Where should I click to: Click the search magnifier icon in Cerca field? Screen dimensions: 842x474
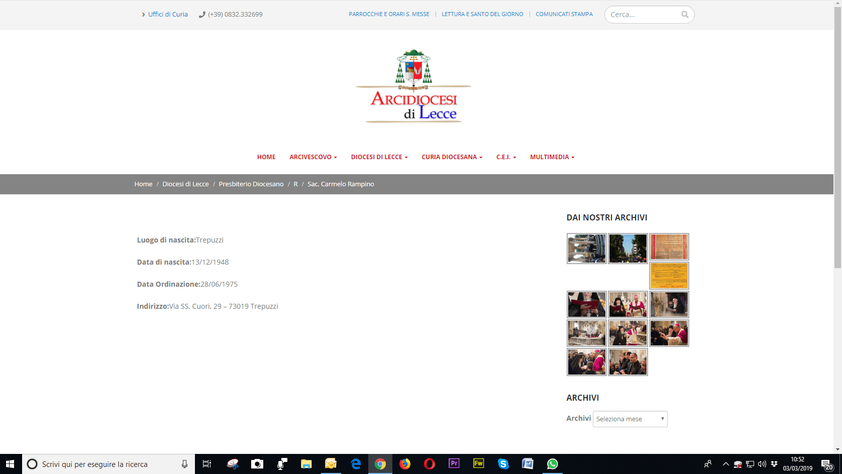685,15
